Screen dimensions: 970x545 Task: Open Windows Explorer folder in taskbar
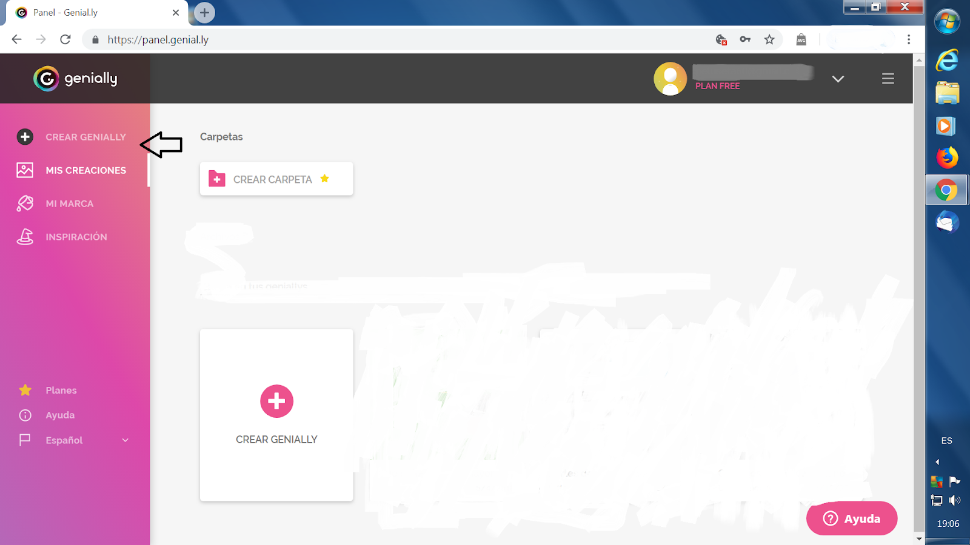(947, 93)
